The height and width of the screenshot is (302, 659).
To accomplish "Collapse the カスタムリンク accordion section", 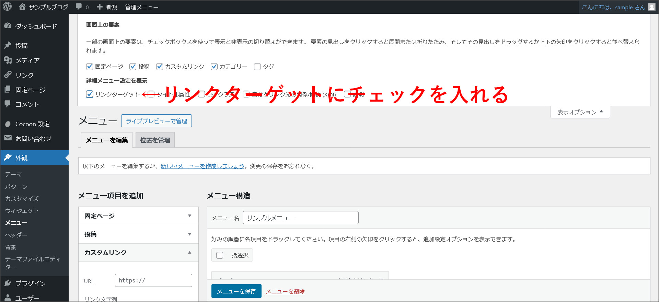I will pos(138,253).
